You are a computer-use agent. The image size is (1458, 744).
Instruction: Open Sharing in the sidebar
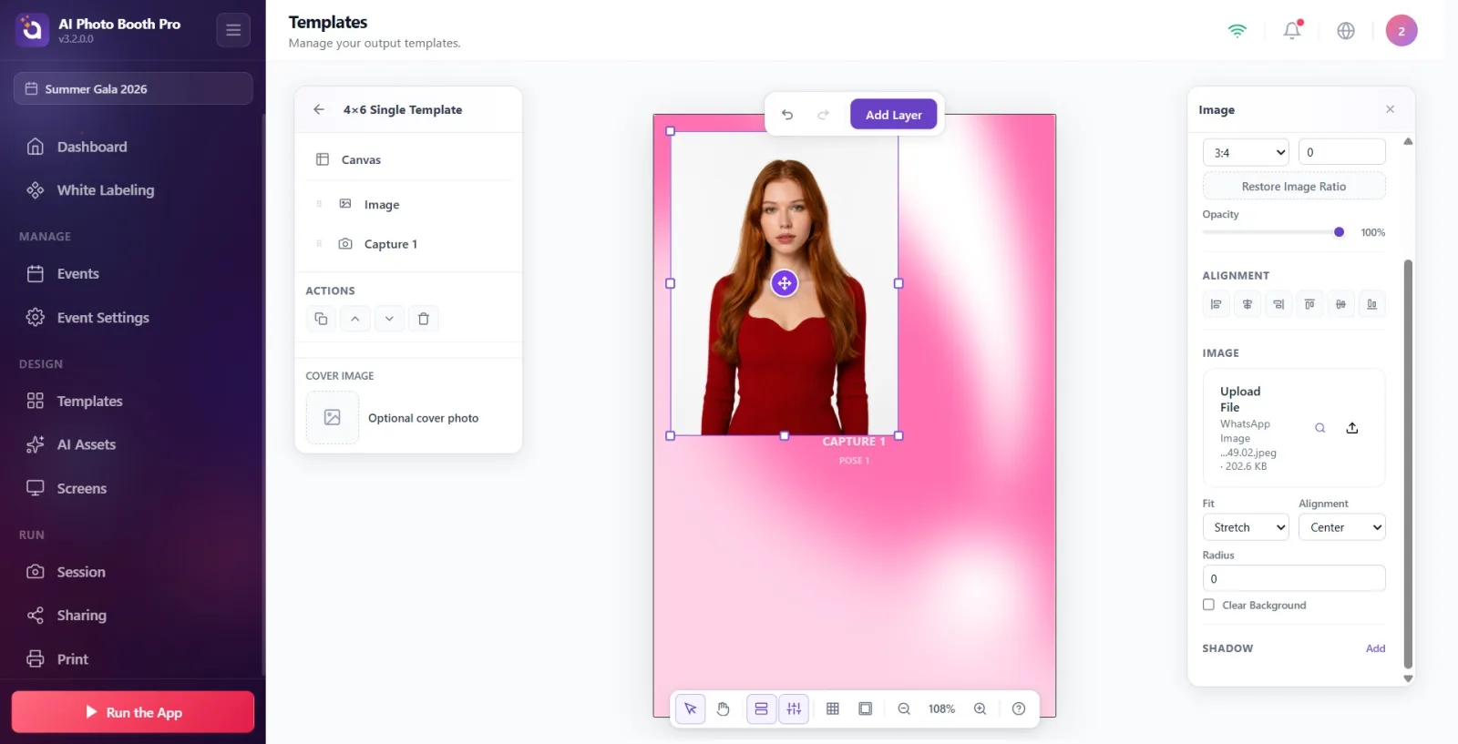pos(133,616)
